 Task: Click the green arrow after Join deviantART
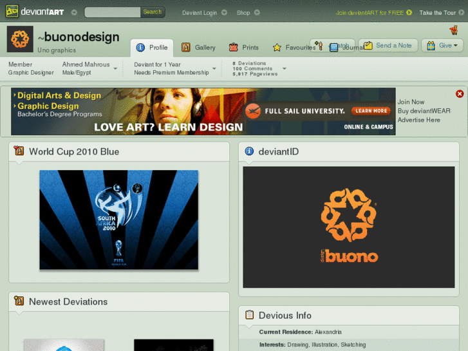pyautogui.click(x=409, y=12)
